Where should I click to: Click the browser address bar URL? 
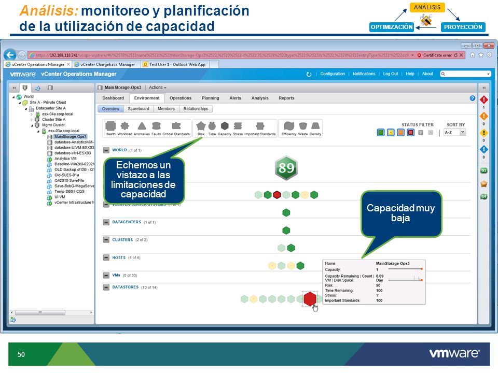pyautogui.click(x=219, y=55)
